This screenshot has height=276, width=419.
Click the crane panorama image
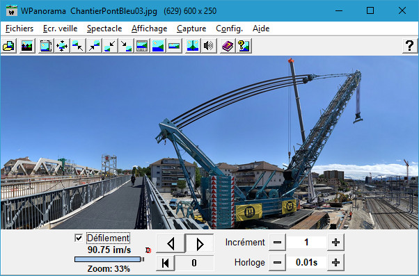(x=209, y=143)
